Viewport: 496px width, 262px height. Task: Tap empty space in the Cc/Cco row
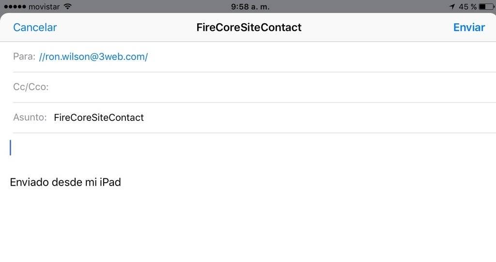tap(272, 87)
